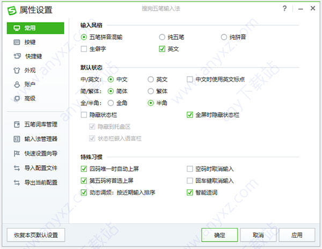Click the shortcut icon beside 快捷键

pos(17,56)
